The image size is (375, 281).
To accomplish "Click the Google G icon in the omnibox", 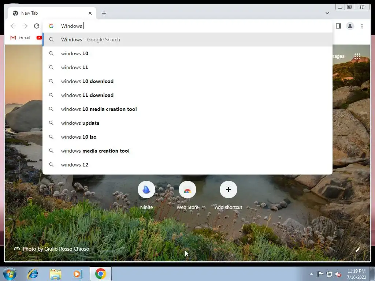I will 51,26.
